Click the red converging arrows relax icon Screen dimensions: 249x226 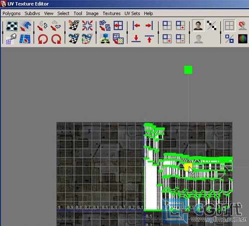coord(87,25)
